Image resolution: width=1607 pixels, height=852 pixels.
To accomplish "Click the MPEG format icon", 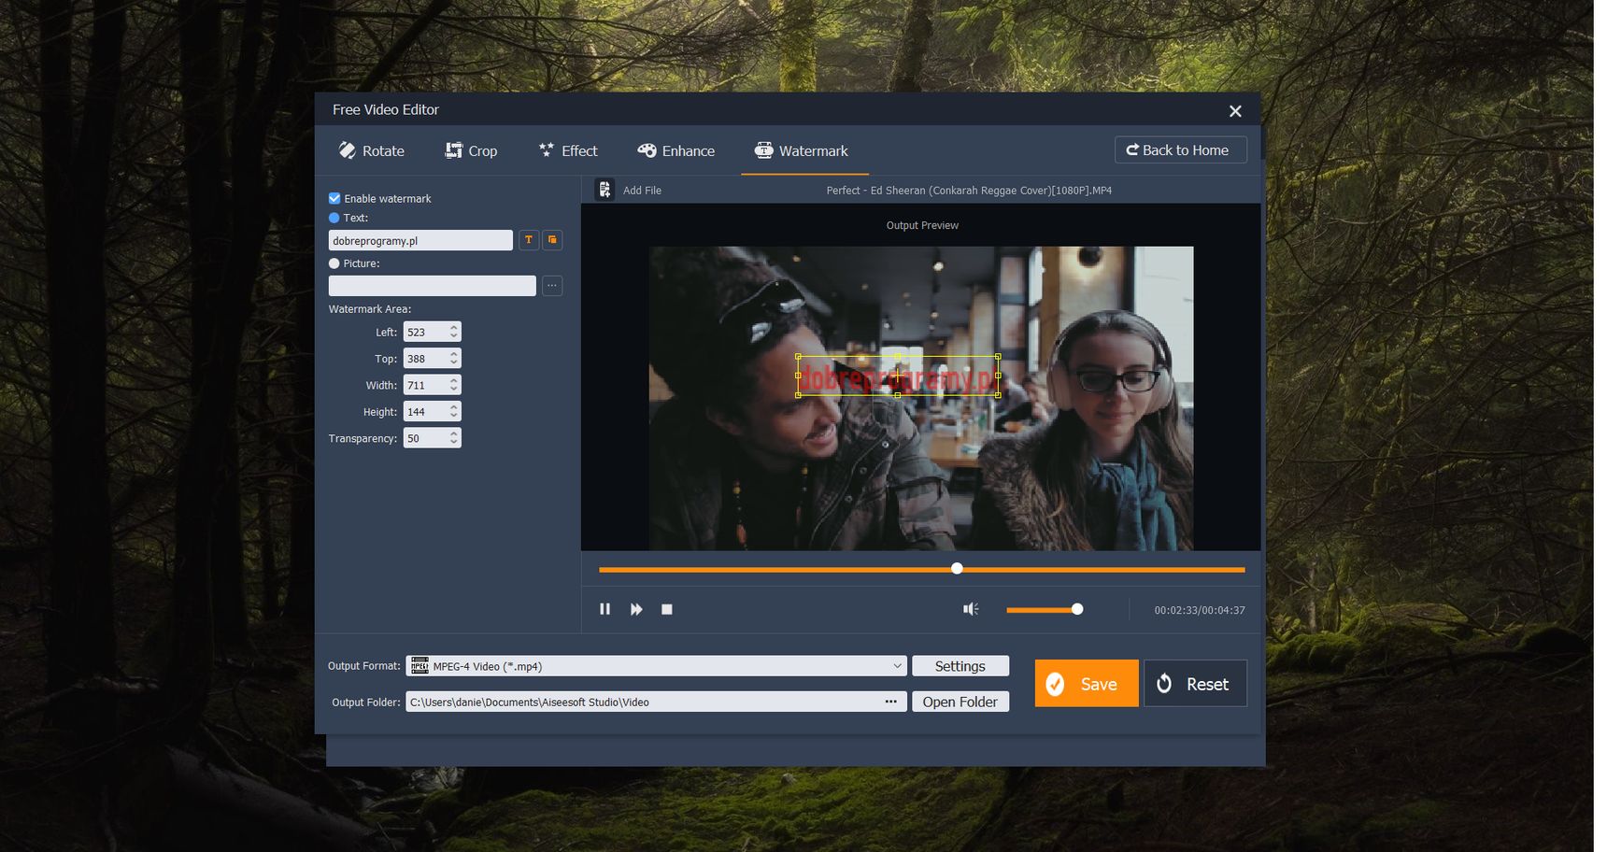I will [x=420, y=666].
